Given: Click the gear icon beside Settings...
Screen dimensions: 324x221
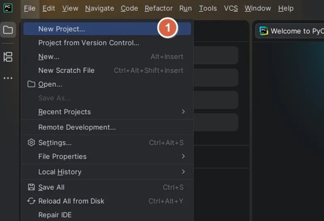Looking at the screenshot, I should [x=31, y=142].
